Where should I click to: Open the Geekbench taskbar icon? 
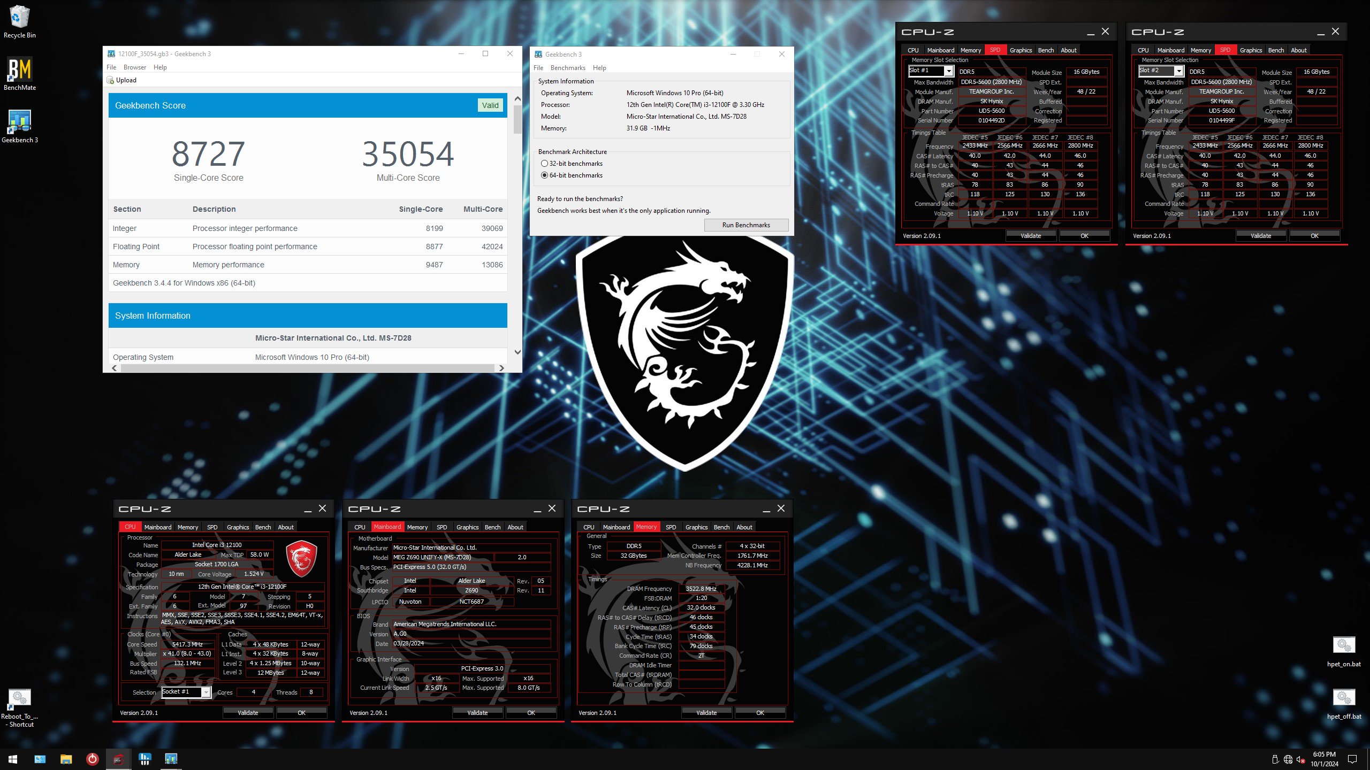171,759
